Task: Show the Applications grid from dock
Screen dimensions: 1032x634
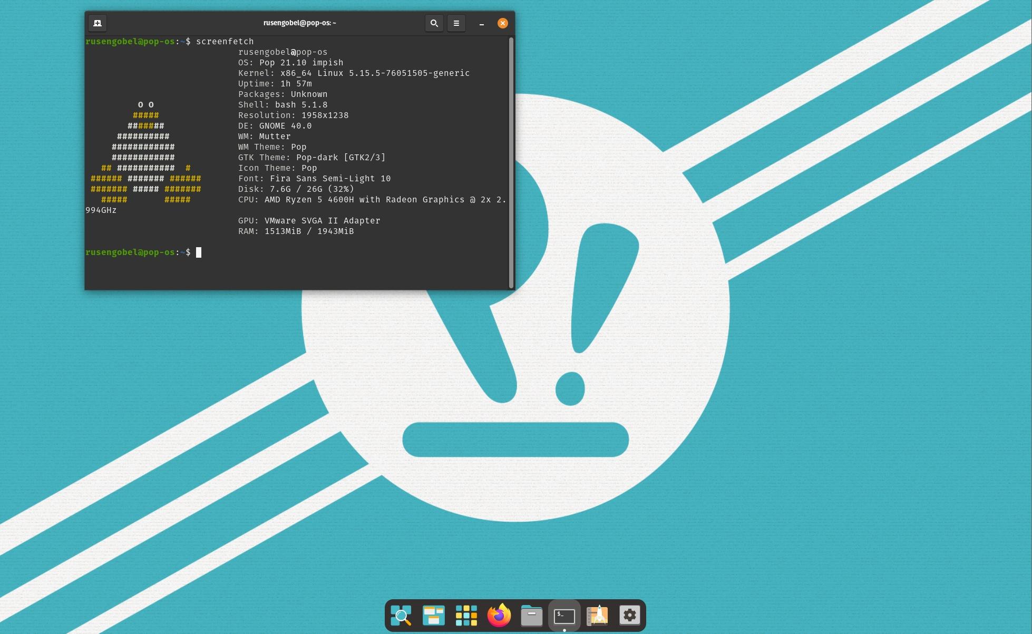Action: pyautogui.click(x=466, y=615)
